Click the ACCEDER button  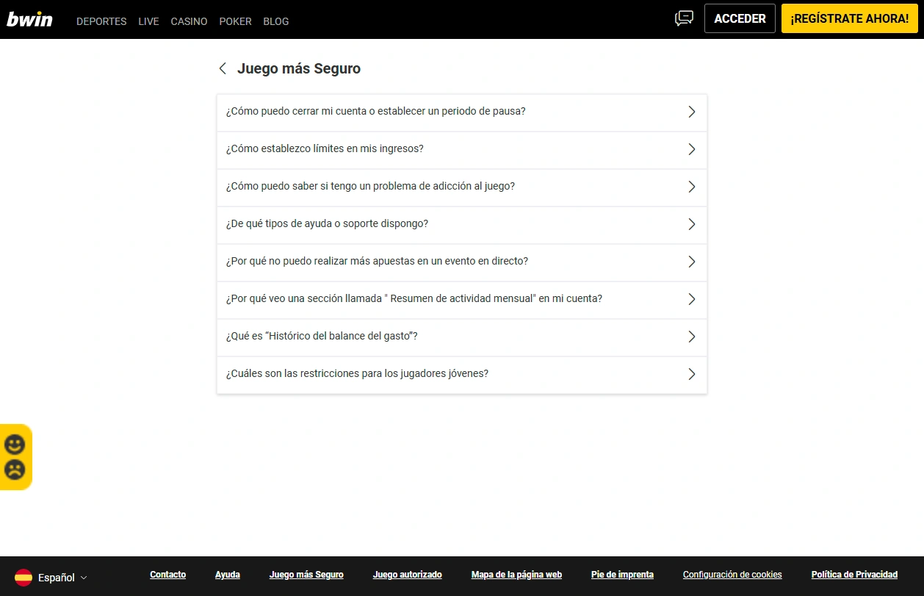coord(740,18)
